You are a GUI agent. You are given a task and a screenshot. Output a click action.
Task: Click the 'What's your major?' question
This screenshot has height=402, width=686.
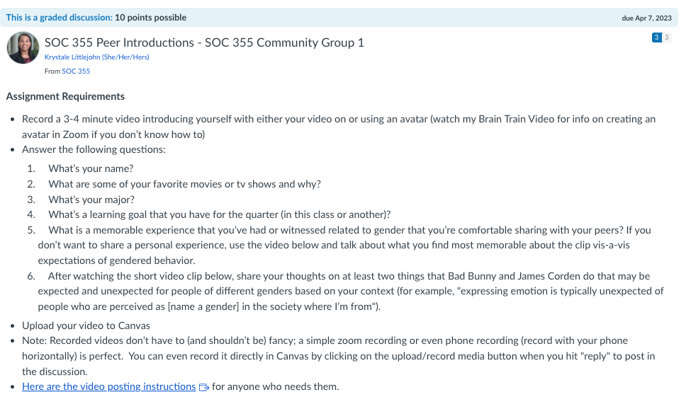tap(91, 200)
